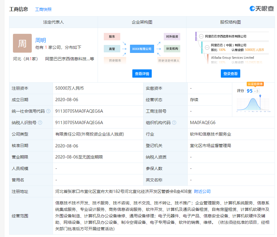Click the organization code MA0FAQEG6
Image resolution: width=277 pixels, height=237 pixels.
[x=203, y=123]
